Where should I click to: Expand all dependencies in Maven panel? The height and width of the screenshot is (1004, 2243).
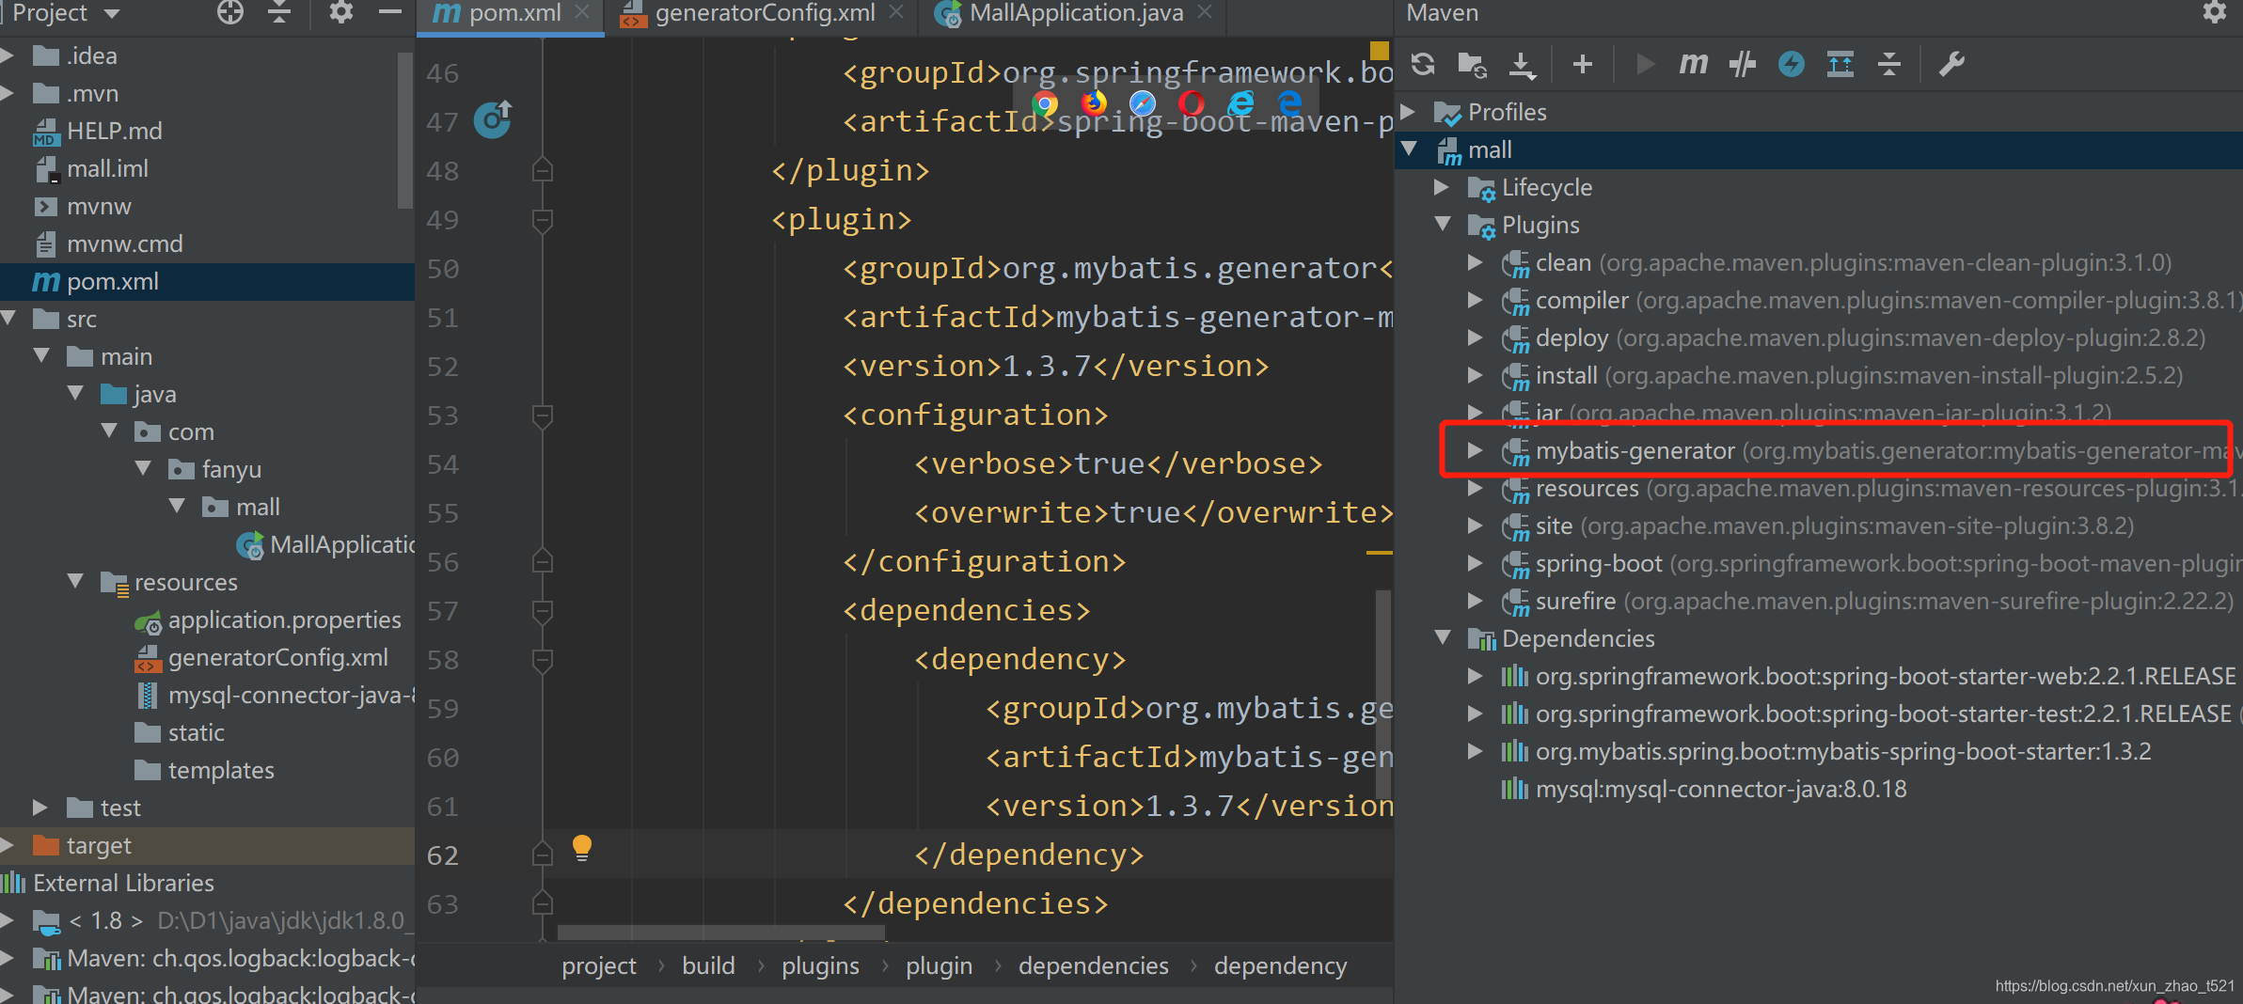coord(1841,64)
